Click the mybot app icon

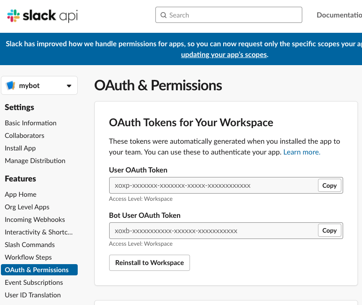click(10, 86)
